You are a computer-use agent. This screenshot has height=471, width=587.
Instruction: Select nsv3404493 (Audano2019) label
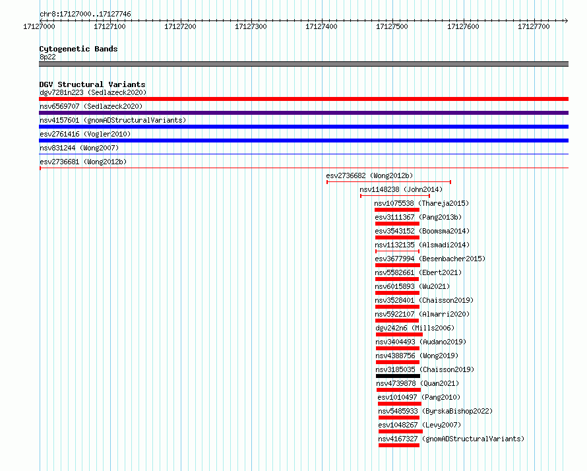pos(421,342)
